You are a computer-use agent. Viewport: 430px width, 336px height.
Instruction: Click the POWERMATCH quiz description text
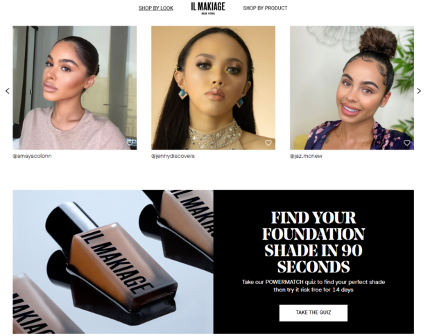[313, 286]
